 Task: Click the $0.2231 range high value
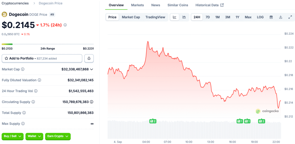tap(88, 48)
